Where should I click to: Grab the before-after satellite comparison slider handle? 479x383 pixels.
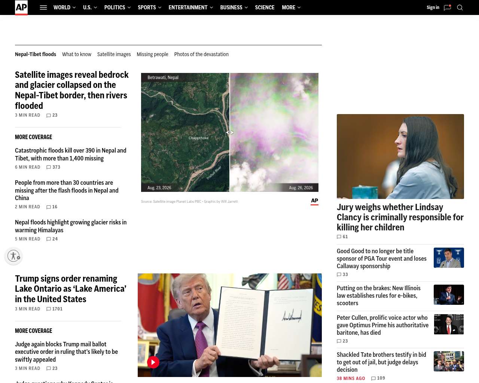point(230,132)
